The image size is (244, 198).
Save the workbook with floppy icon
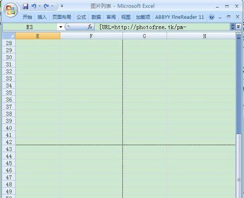tap(25, 6)
